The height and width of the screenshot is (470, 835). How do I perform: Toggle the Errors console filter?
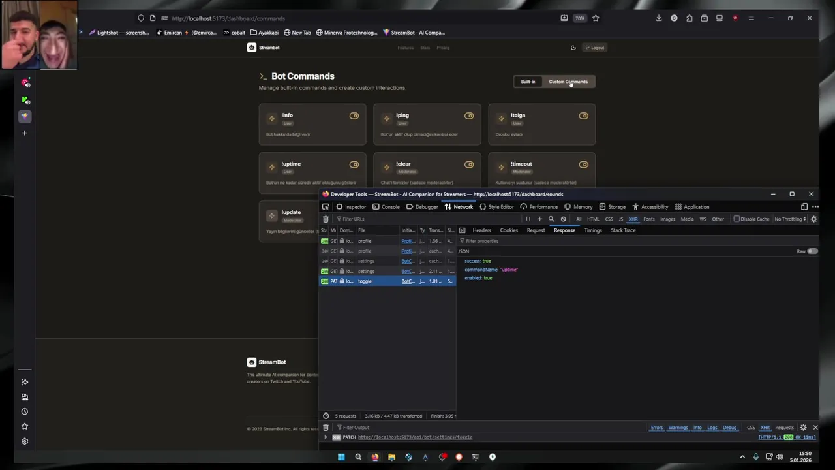(656, 428)
